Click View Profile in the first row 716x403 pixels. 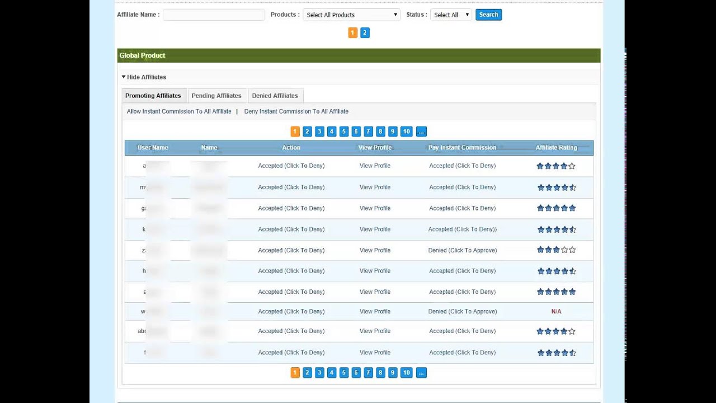coord(375,166)
